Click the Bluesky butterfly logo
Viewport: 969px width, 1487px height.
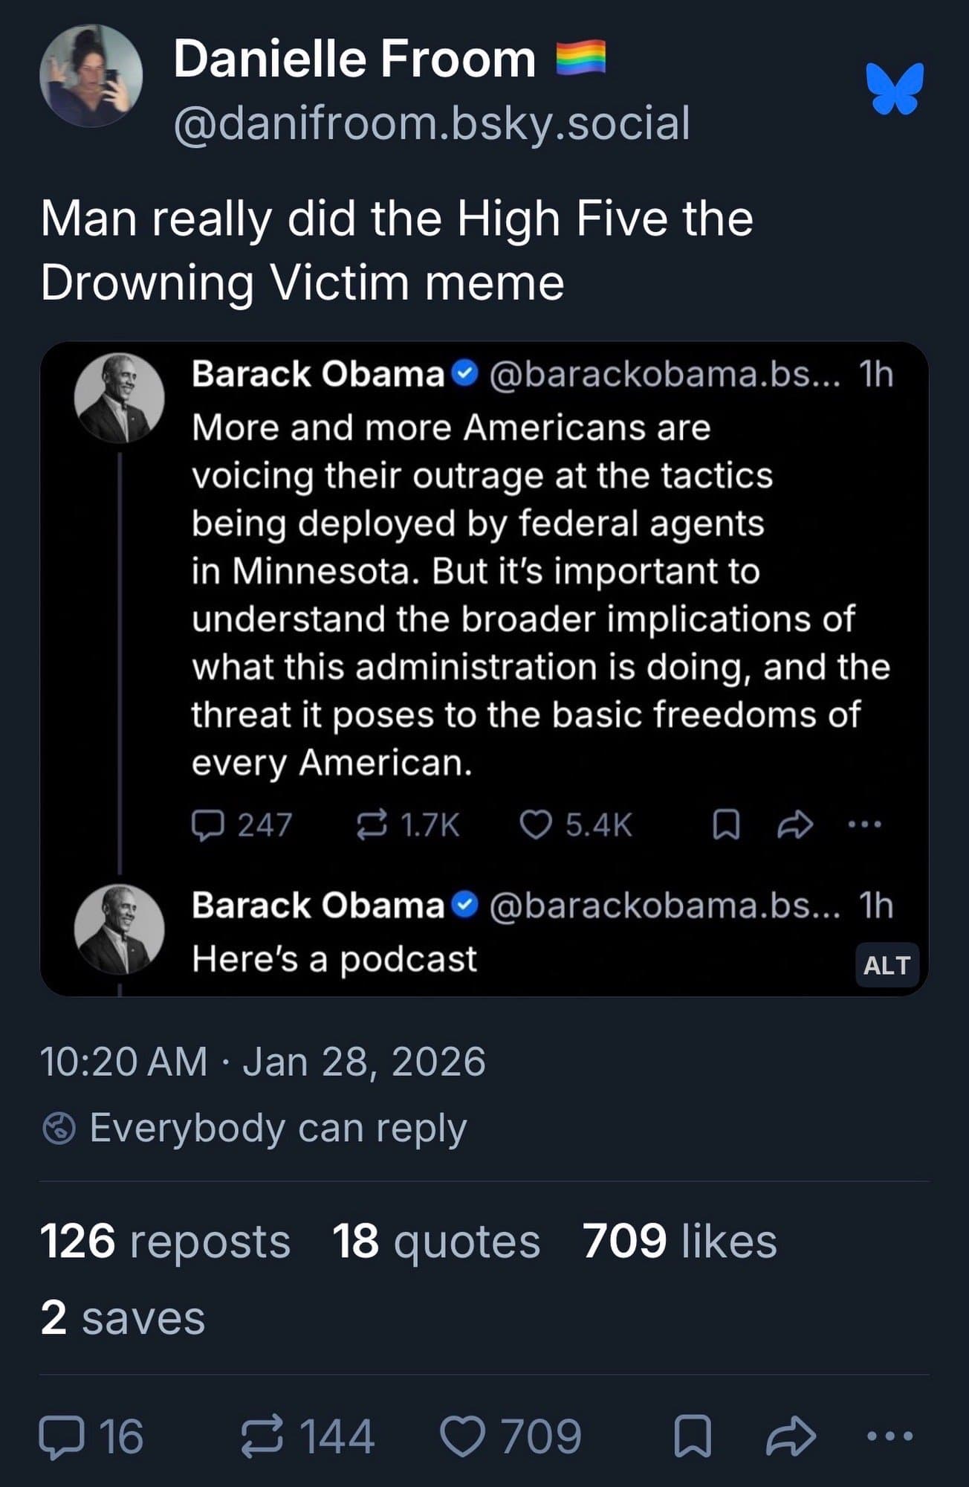[895, 88]
